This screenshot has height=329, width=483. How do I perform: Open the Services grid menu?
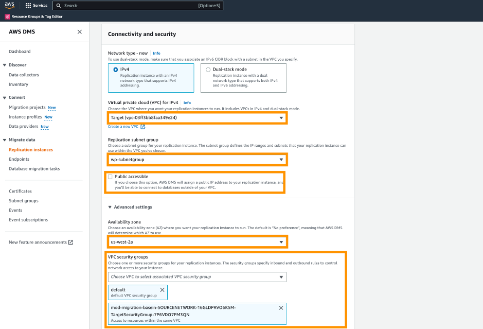pos(28,6)
